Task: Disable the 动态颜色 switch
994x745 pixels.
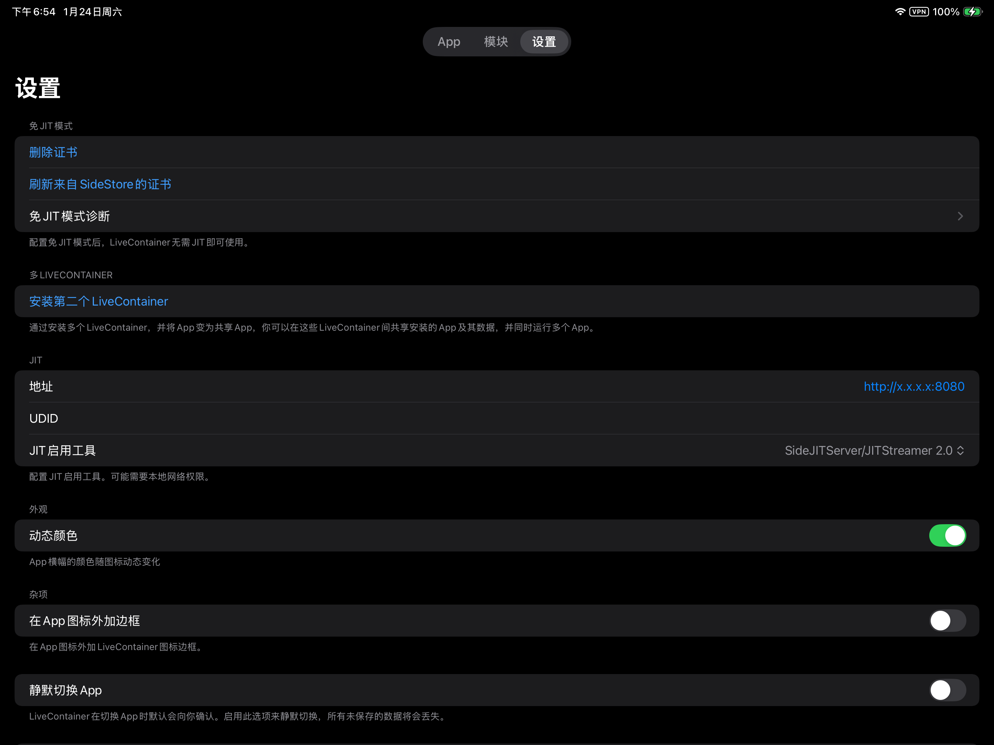Action: pyautogui.click(x=947, y=535)
